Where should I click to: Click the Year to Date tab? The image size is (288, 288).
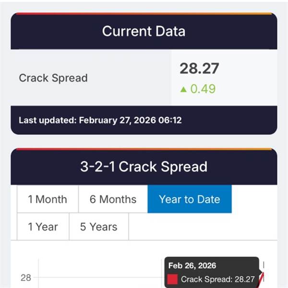tap(189, 199)
